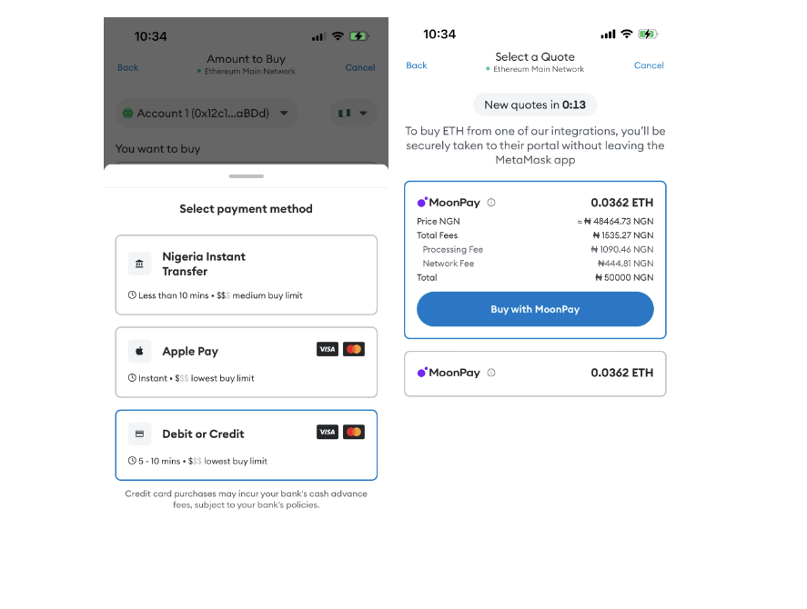Tap Back on Select a Quote screen

coord(417,65)
